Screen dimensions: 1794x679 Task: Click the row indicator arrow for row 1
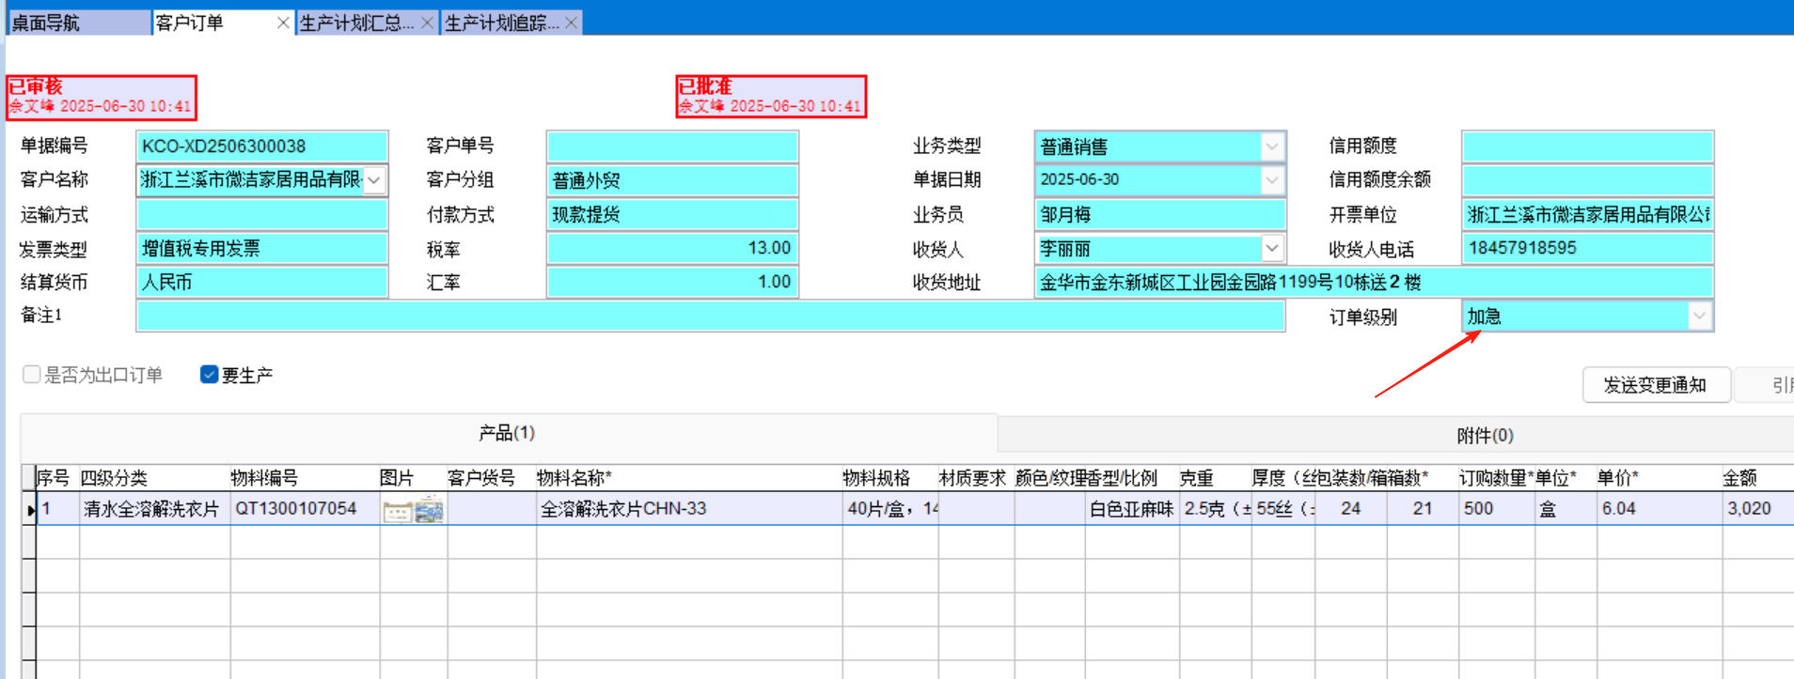[30, 510]
